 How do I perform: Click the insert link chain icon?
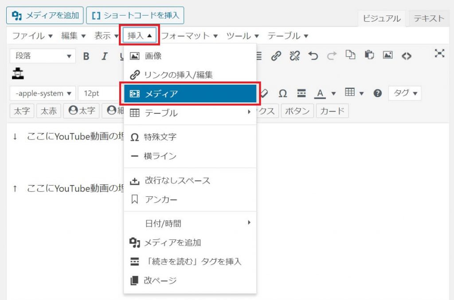tap(276, 56)
